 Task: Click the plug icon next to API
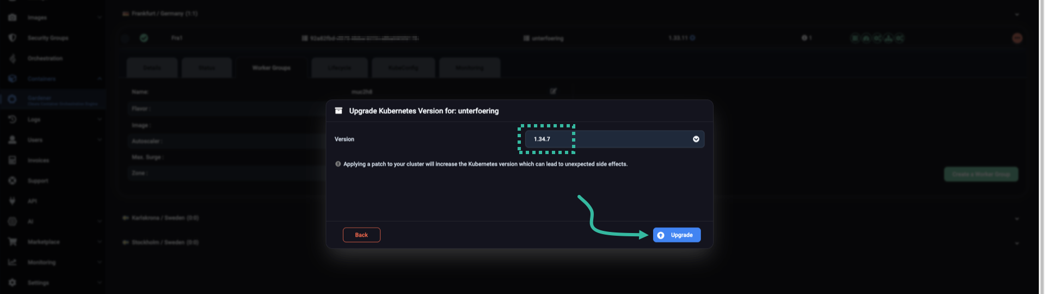[x=12, y=201]
